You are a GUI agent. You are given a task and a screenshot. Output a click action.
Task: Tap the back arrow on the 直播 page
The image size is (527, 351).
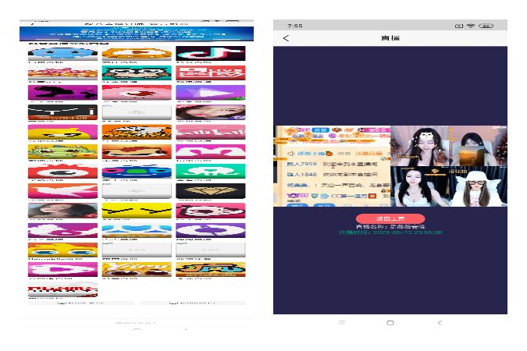pos(286,38)
